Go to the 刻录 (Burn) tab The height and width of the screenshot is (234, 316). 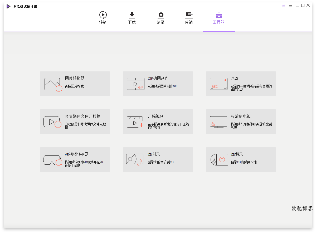tap(161, 18)
